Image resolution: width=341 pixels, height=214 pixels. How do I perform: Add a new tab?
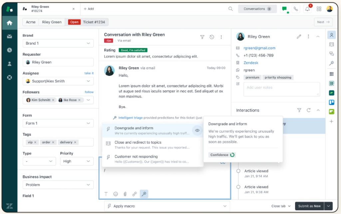pyautogui.click(x=89, y=9)
